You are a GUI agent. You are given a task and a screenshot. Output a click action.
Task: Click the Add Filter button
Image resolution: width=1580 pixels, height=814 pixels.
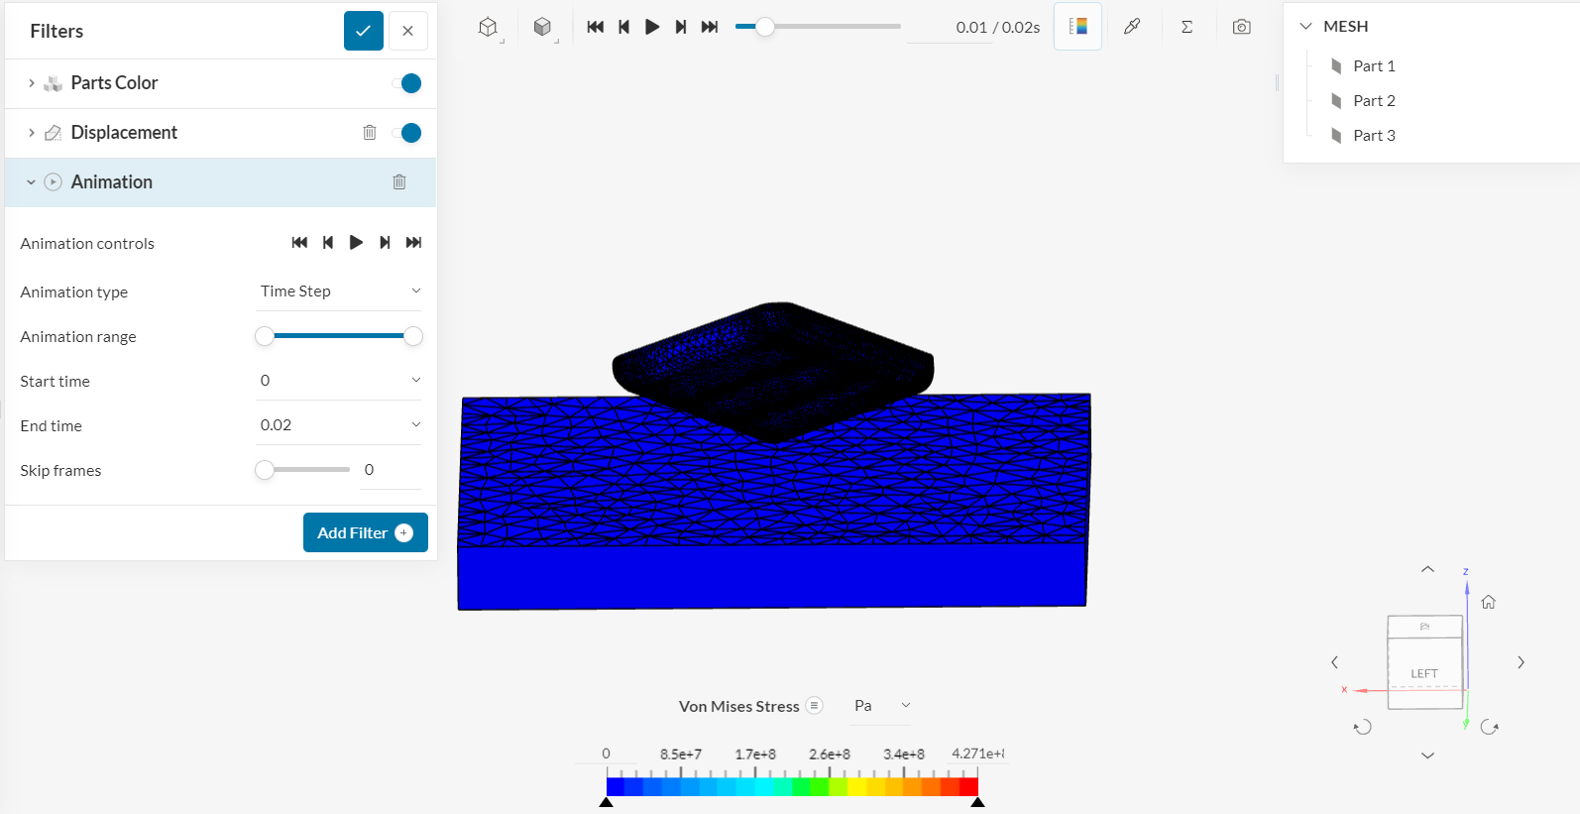(x=365, y=532)
